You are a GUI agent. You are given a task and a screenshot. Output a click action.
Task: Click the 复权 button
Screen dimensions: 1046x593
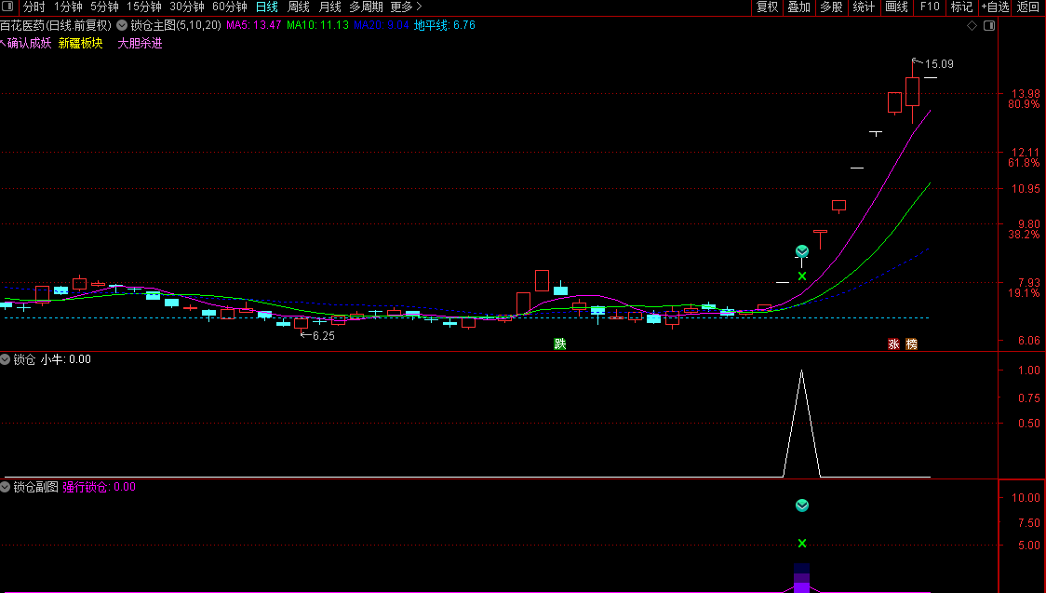pyautogui.click(x=767, y=7)
